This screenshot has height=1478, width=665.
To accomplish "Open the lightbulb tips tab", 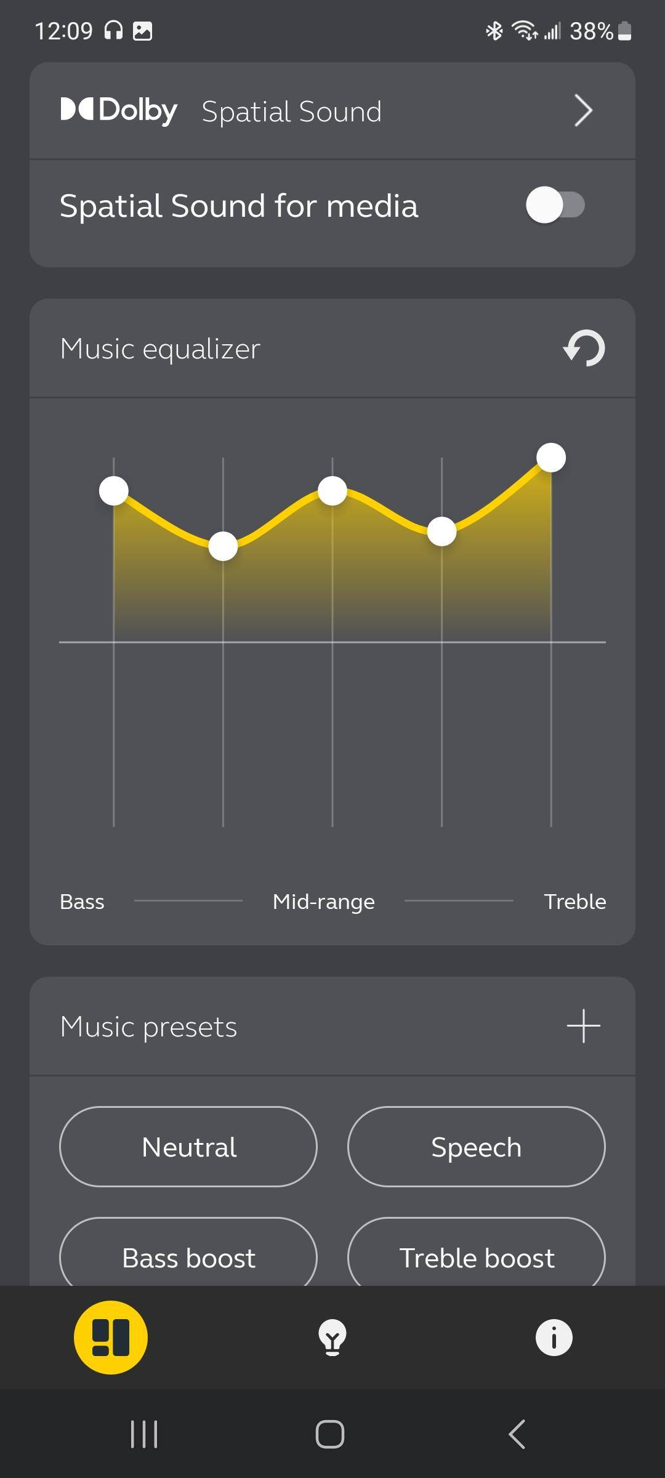I will pyautogui.click(x=332, y=1338).
